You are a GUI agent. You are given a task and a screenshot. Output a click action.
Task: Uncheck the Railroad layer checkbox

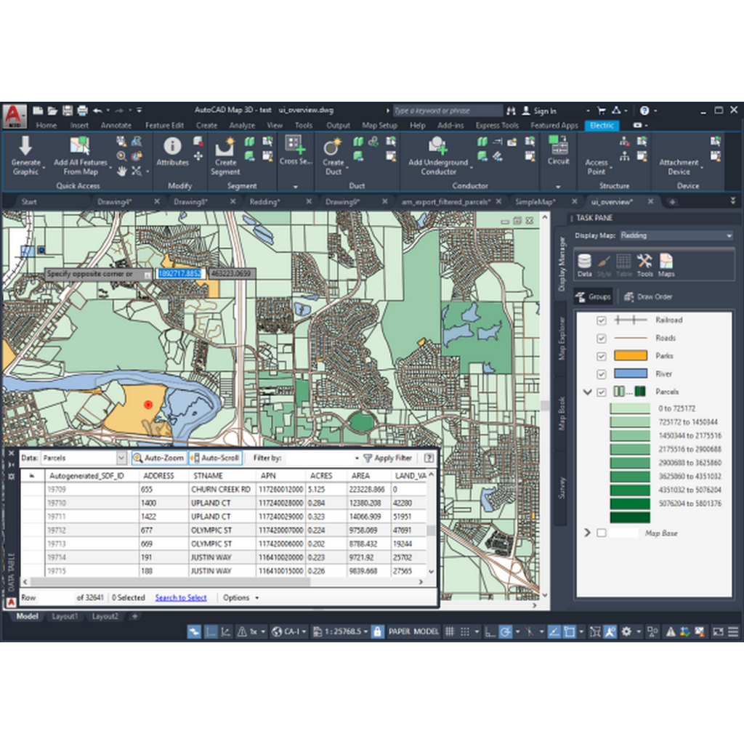pyautogui.click(x=601, y=320)
